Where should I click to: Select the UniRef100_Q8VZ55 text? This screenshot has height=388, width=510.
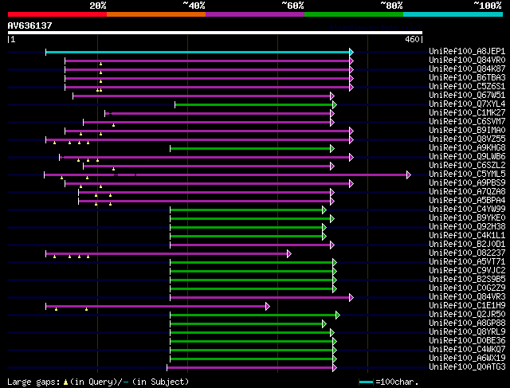tap(467, 139)
